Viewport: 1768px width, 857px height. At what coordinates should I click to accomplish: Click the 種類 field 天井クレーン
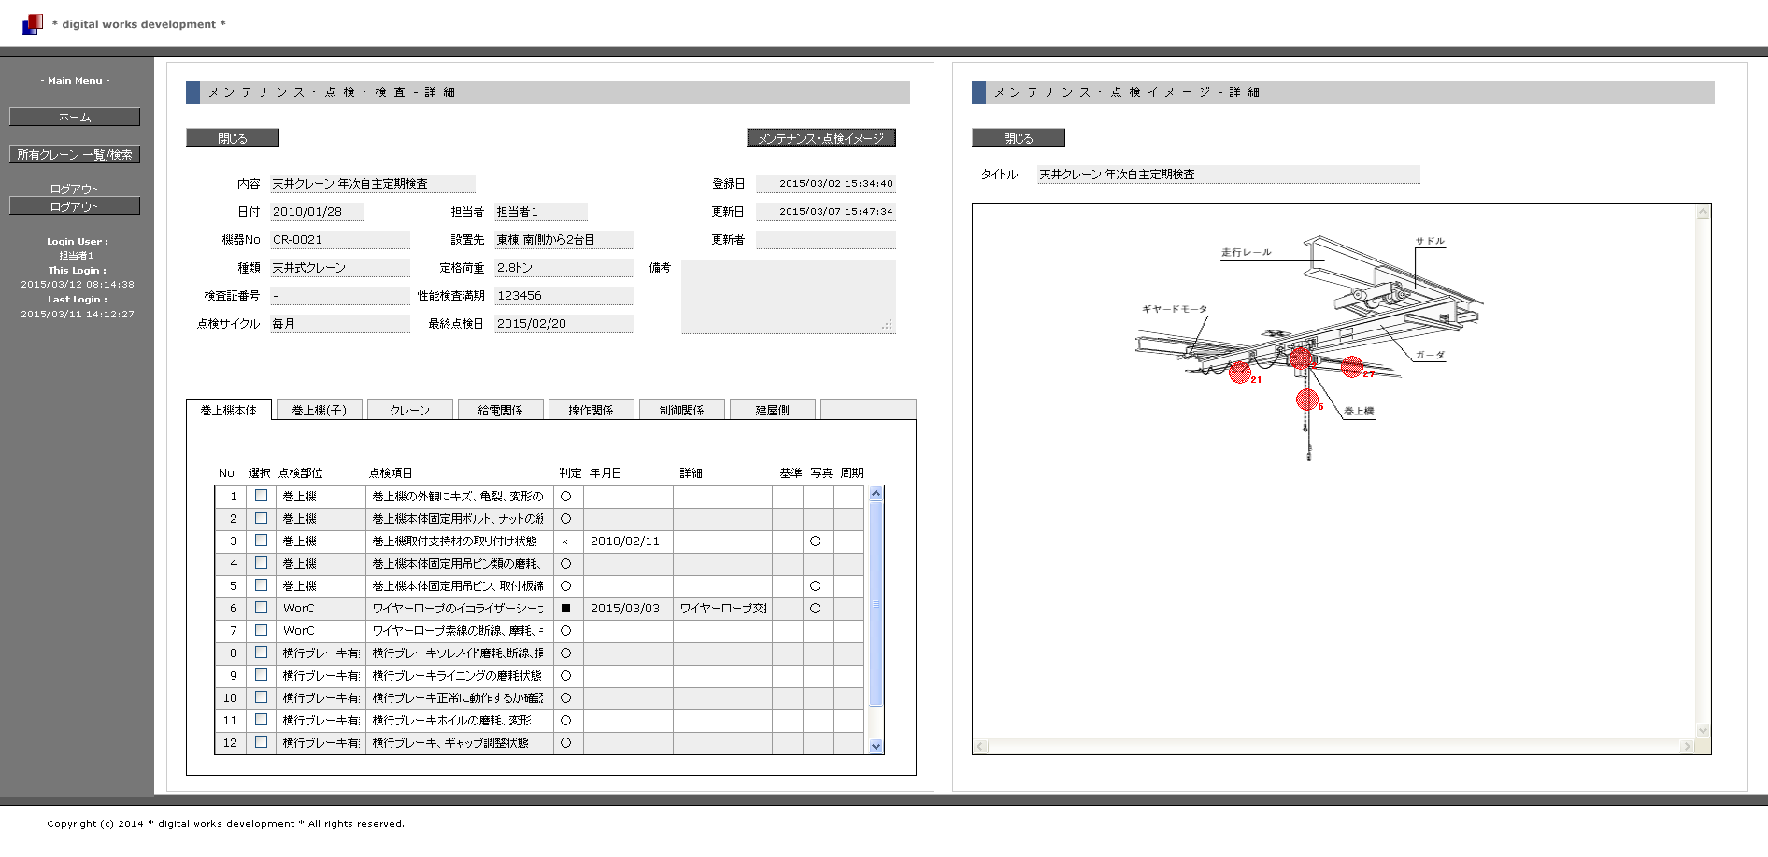[340, 268]
